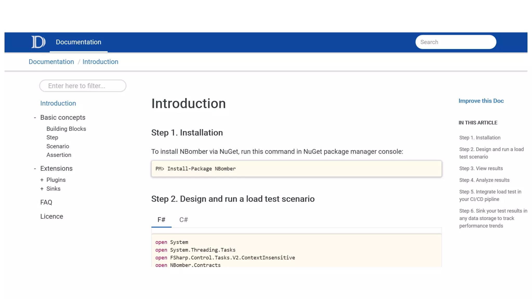Open Documentation in the top navbar
532x299 pixels.
[78, 42]
